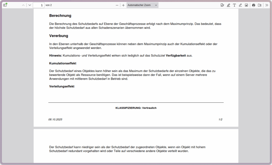
Task: Click the date 08.10.2025 in footer
Action: tap(55, 120)
